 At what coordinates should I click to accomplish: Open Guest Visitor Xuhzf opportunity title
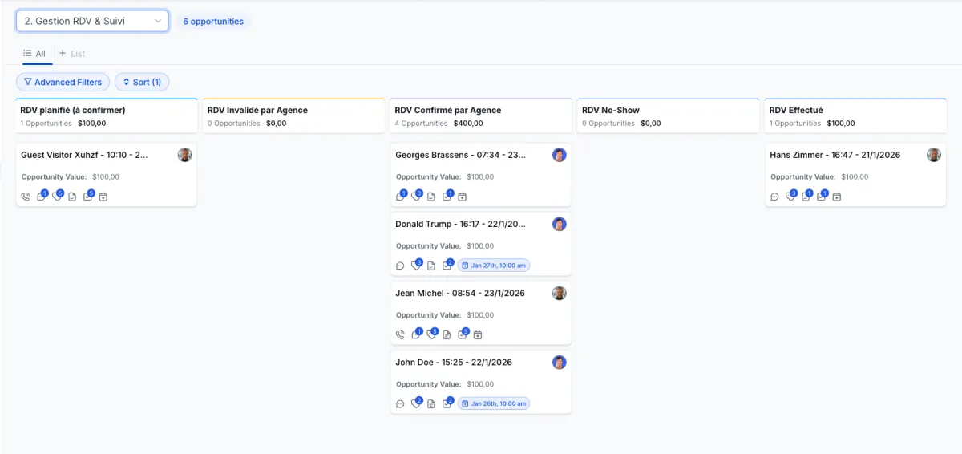coord(84,155)
